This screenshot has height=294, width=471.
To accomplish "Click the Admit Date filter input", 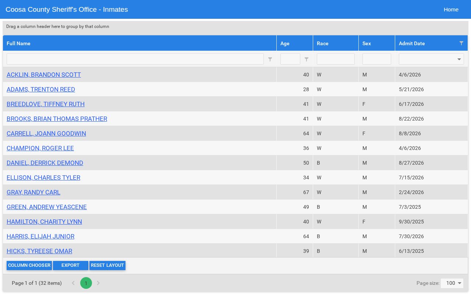I will pos(427,59).
